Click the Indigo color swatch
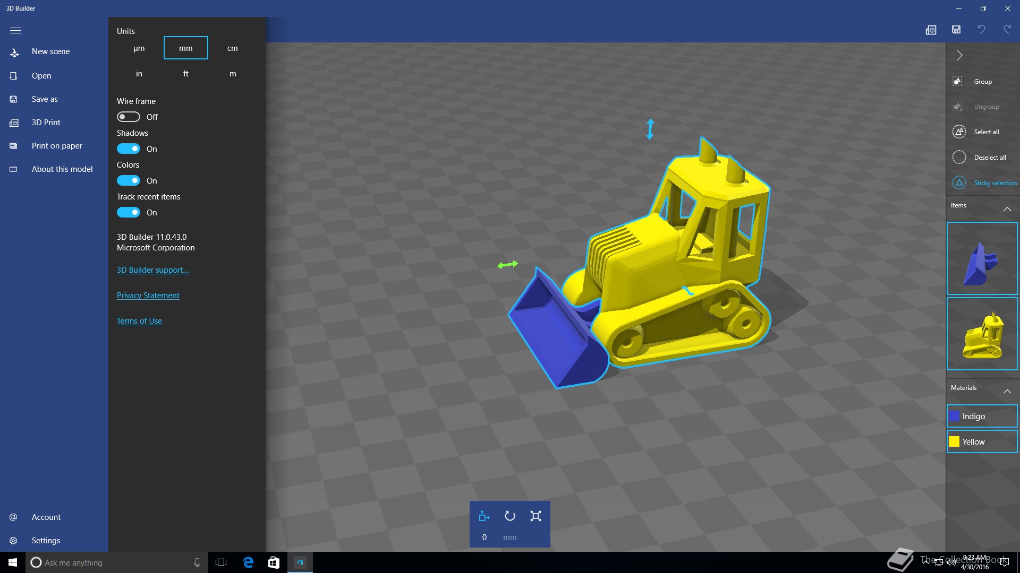1020x573 pixels. (955, 416)
